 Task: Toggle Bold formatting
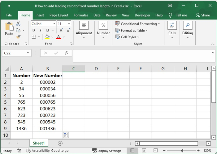coord(34,30)
